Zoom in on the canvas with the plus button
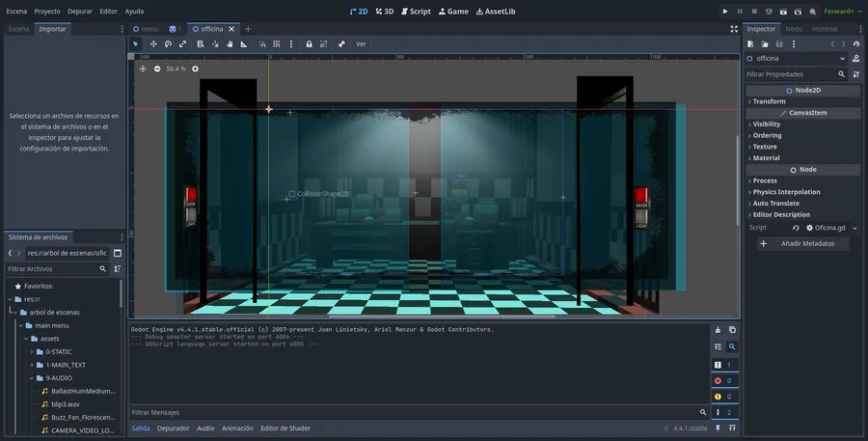 (195, 69)
